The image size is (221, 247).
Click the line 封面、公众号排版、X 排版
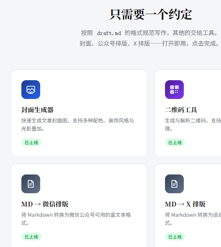coord(149,44)
